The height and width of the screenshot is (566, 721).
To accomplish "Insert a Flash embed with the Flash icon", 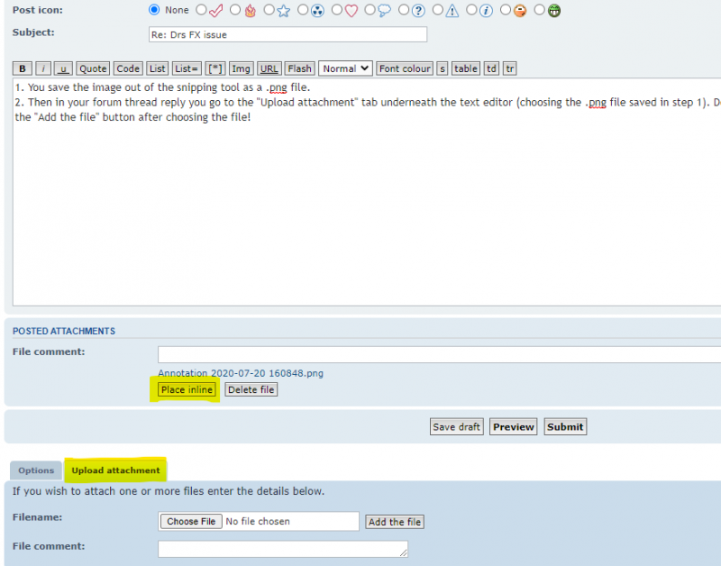I will point(298,68).
